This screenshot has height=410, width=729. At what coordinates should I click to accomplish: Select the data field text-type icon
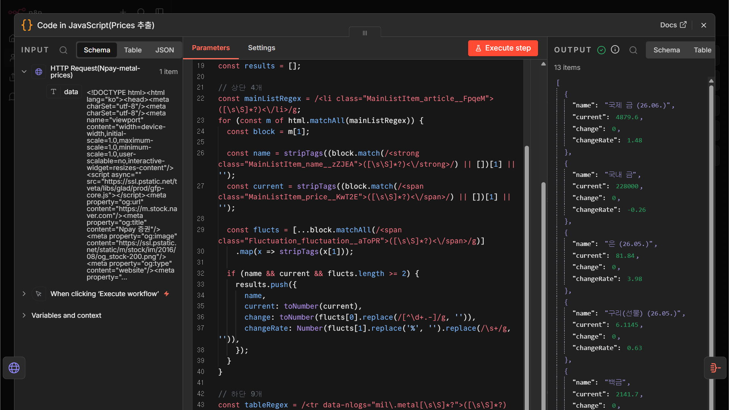[54, 91]
